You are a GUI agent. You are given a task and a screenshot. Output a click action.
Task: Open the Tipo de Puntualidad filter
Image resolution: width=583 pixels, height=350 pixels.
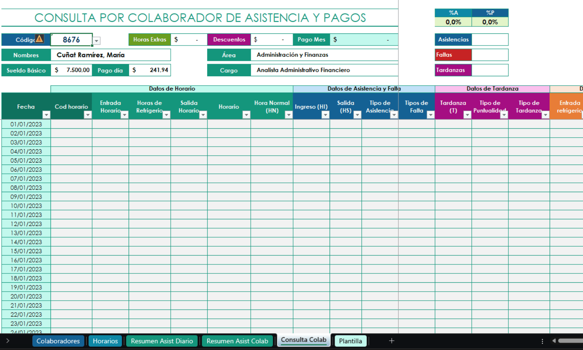(504, 115)
